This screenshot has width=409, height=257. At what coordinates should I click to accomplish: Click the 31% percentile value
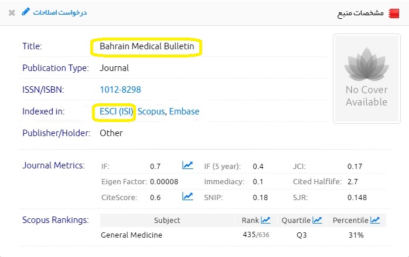[356, 235]
